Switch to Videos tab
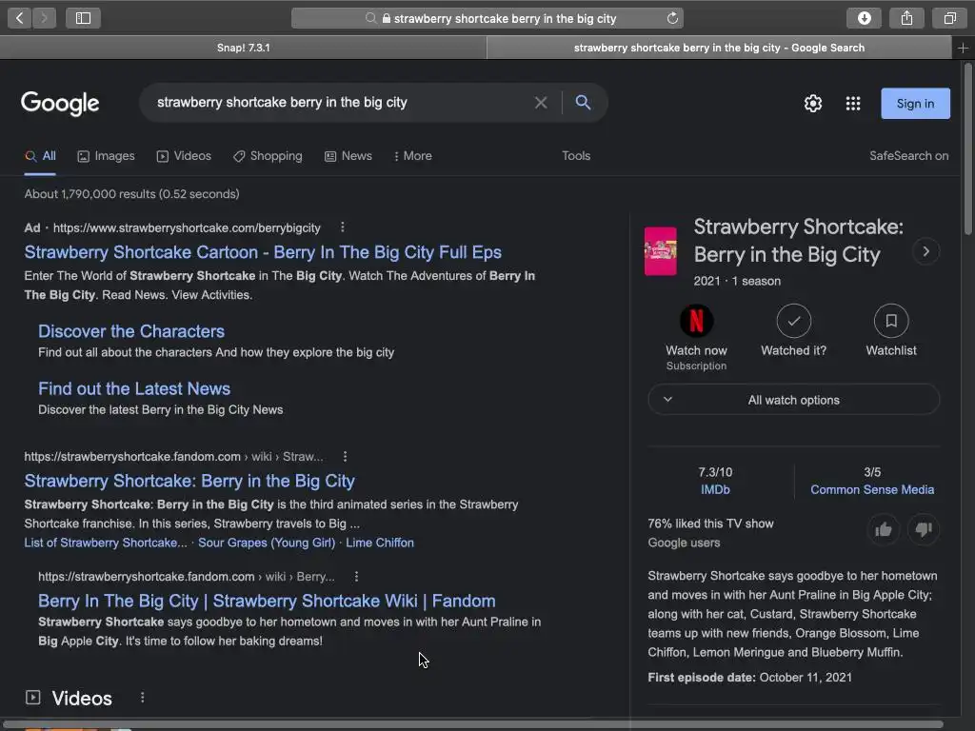This screenshot has width=975, height=731. [184, 156]
